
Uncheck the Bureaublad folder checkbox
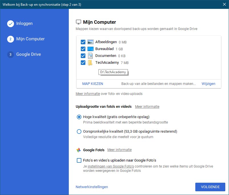coord(83,49)
